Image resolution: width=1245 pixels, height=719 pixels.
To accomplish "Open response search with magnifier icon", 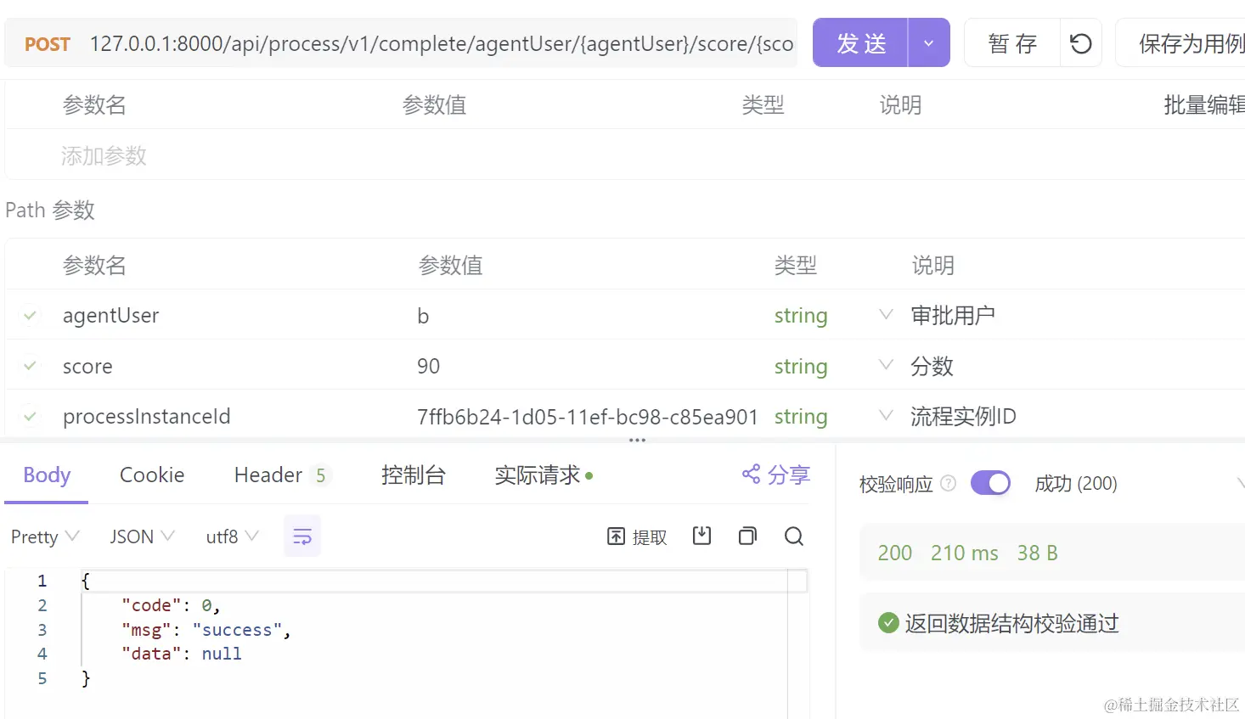I will point(793,536).
